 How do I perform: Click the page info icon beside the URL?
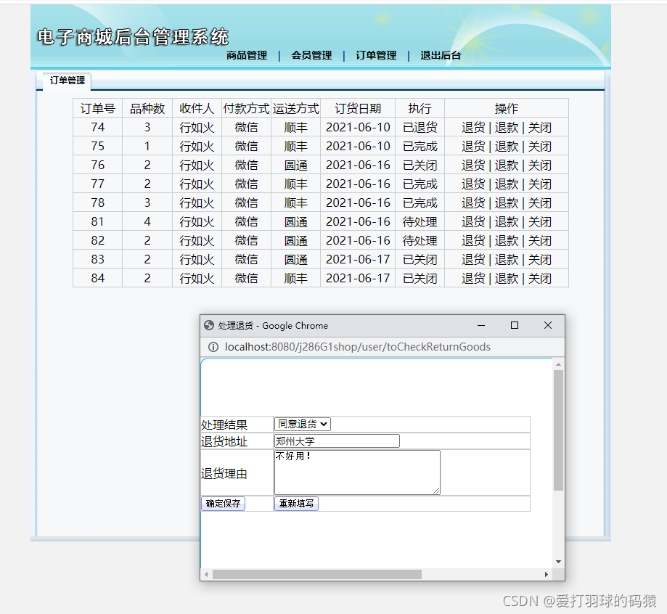point(212,347)
